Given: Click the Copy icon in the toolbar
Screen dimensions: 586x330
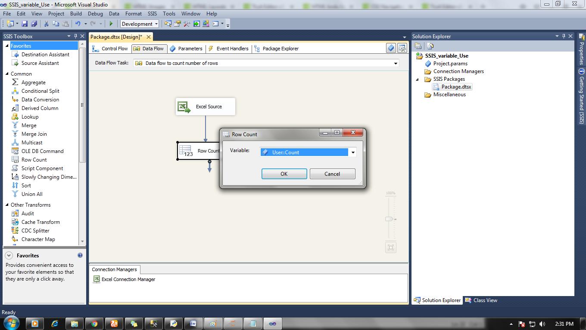Looking at the screenshot, I should point(56,24).
